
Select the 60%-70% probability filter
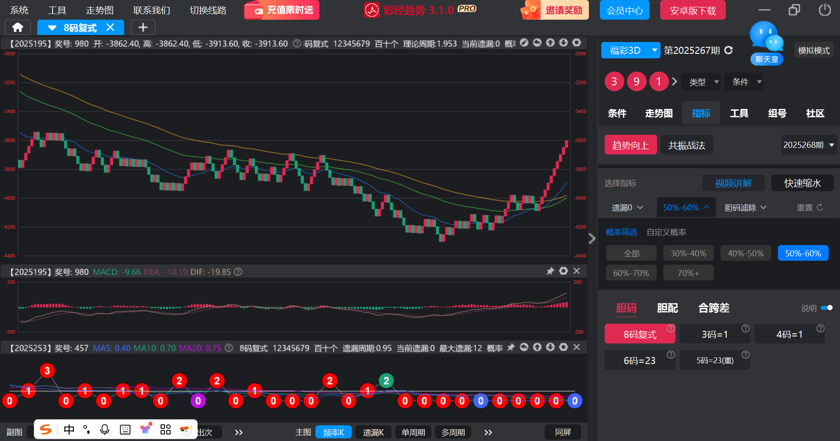(x=631, y=273)
